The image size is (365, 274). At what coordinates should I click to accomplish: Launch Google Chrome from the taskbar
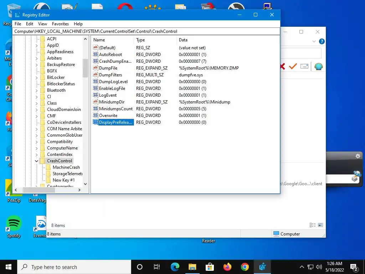tap(245, 267)
